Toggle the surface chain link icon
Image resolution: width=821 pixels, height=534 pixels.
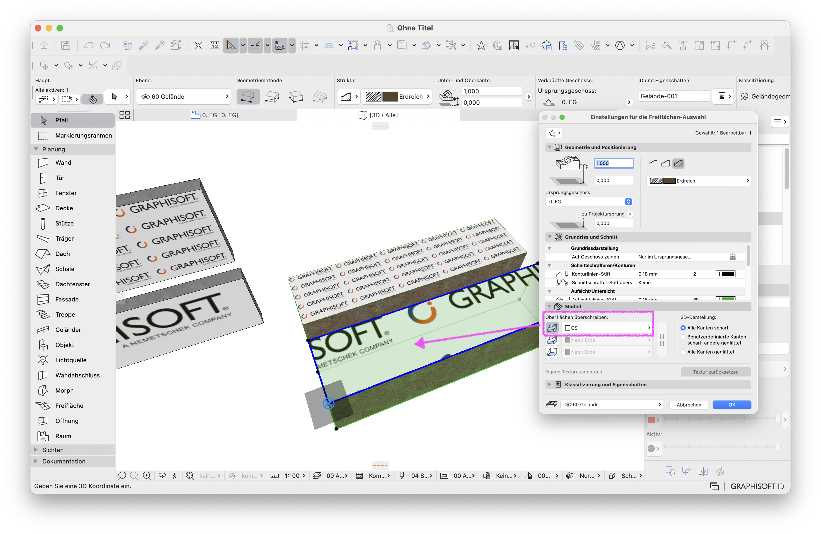[662, 340]
